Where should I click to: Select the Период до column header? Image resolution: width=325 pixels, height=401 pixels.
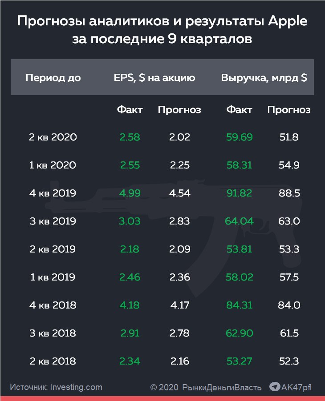[x=53, y=77]
